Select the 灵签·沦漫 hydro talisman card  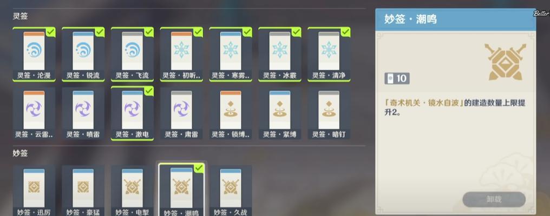pyautogui.click(x=34, y=54)
